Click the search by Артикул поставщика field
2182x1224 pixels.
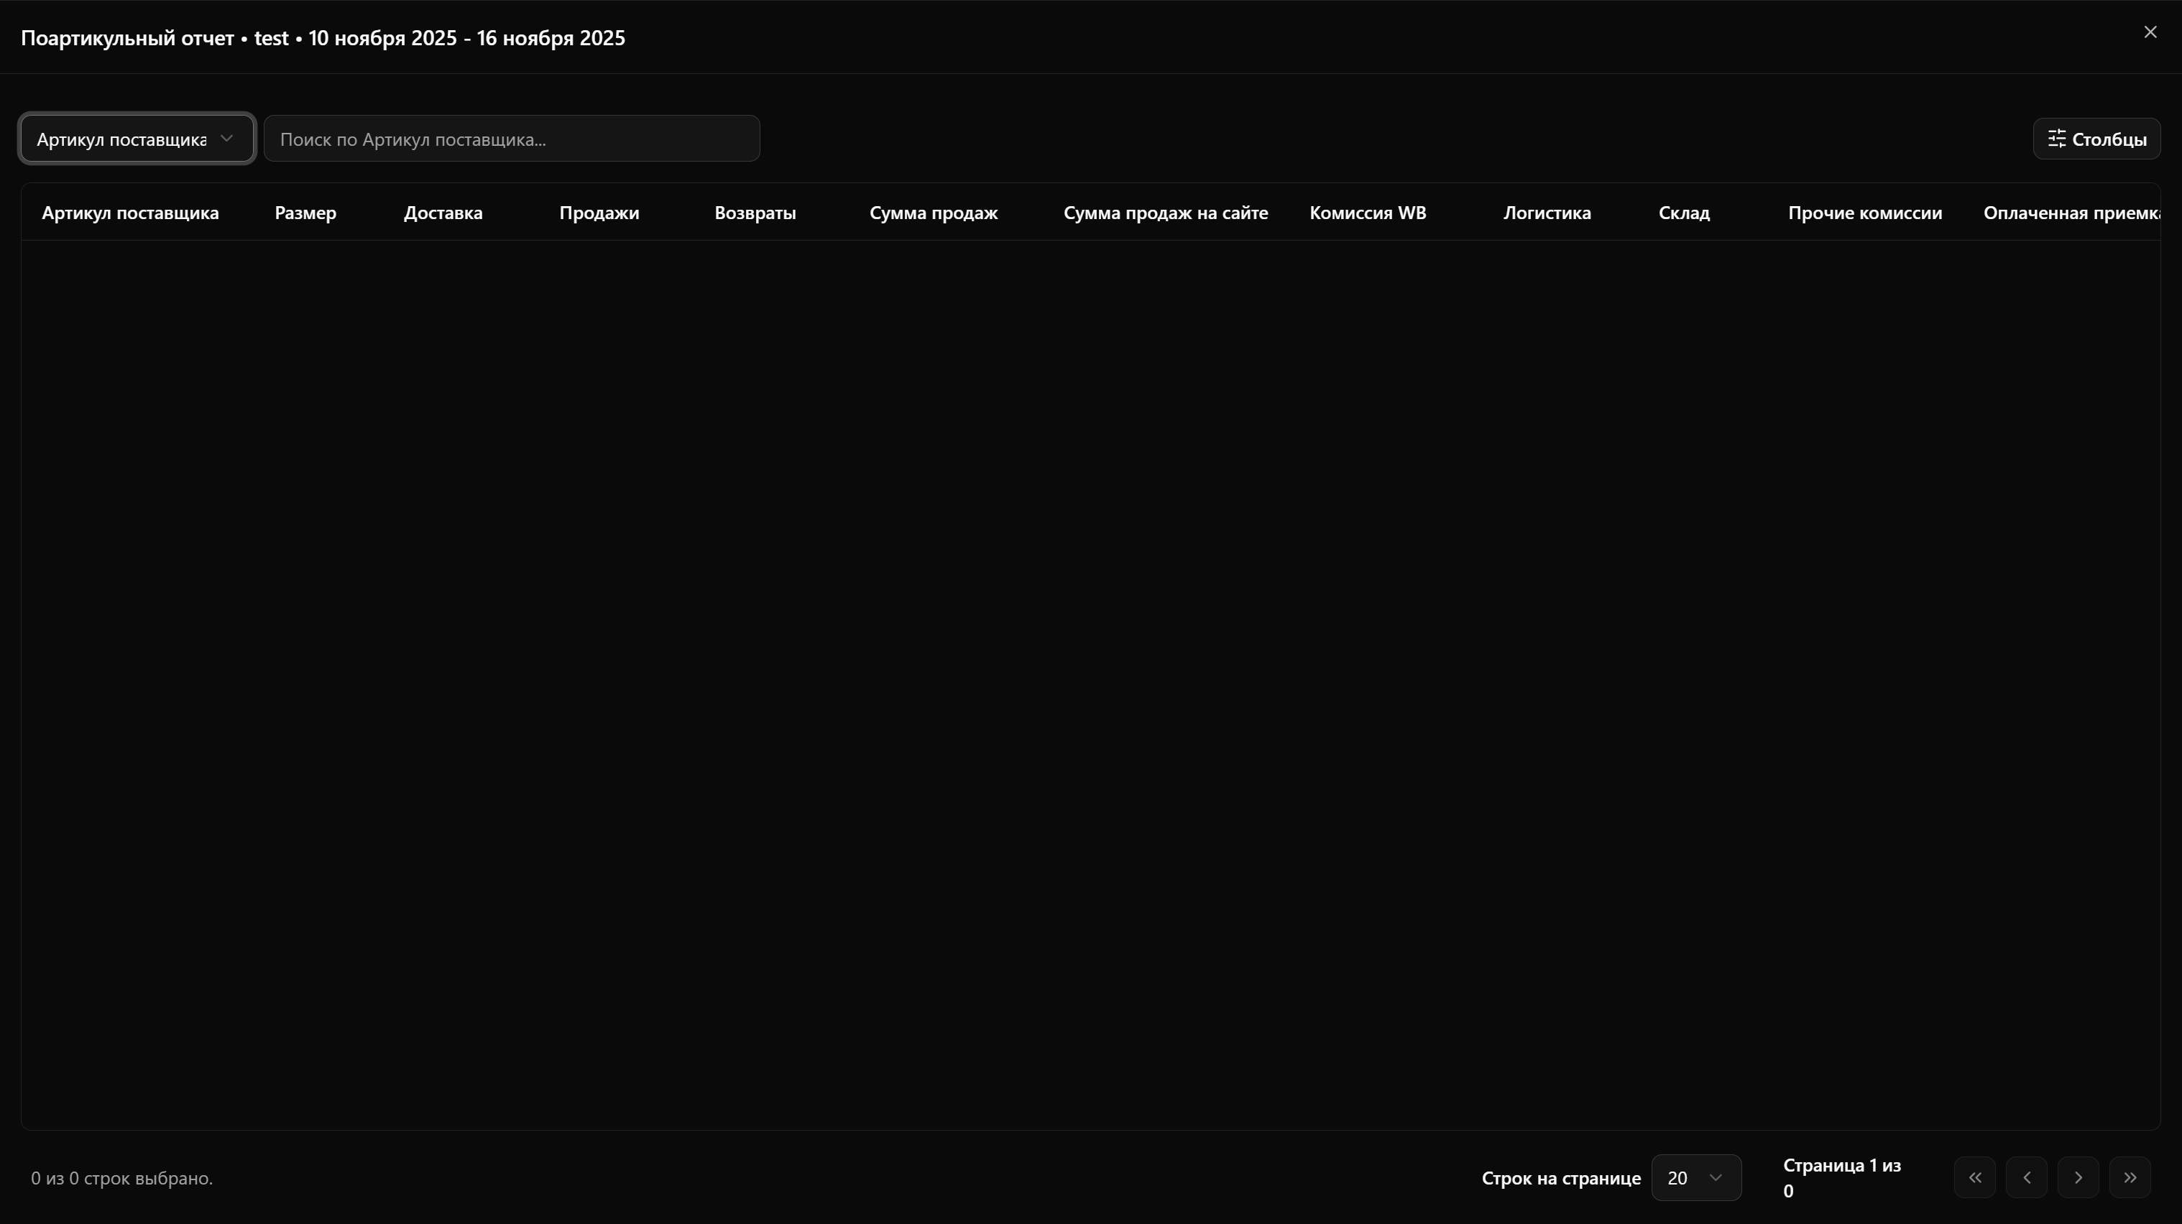(511, 139)
